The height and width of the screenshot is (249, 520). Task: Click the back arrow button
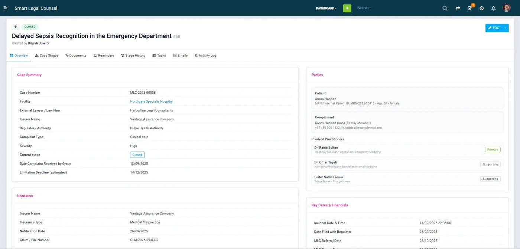16,27
